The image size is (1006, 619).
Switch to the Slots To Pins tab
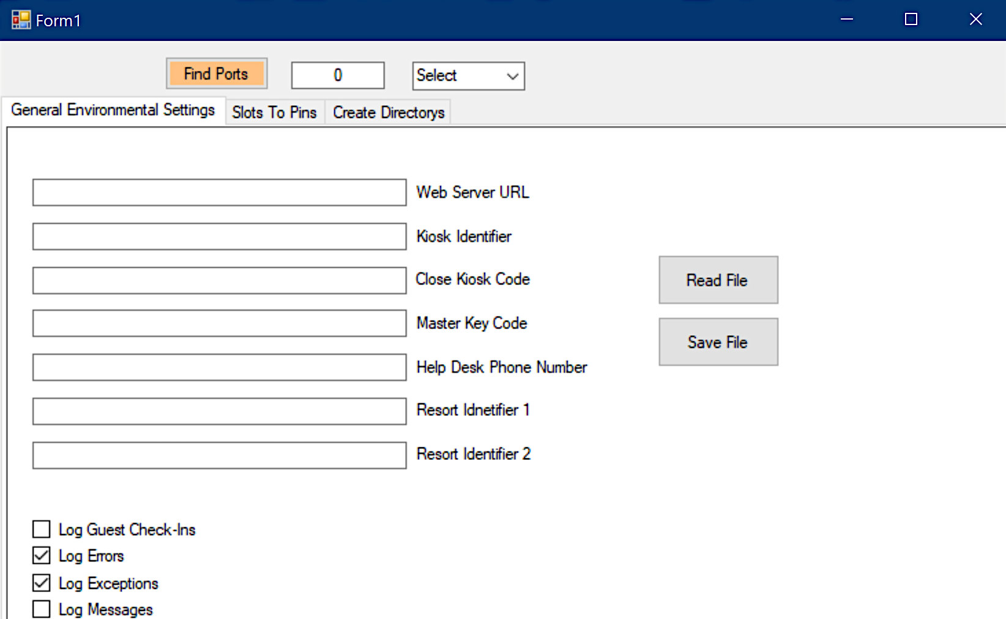274,113
